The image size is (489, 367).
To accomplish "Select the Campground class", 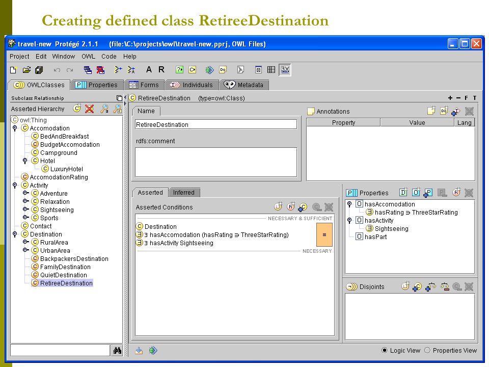I will [x=55, y=152].
